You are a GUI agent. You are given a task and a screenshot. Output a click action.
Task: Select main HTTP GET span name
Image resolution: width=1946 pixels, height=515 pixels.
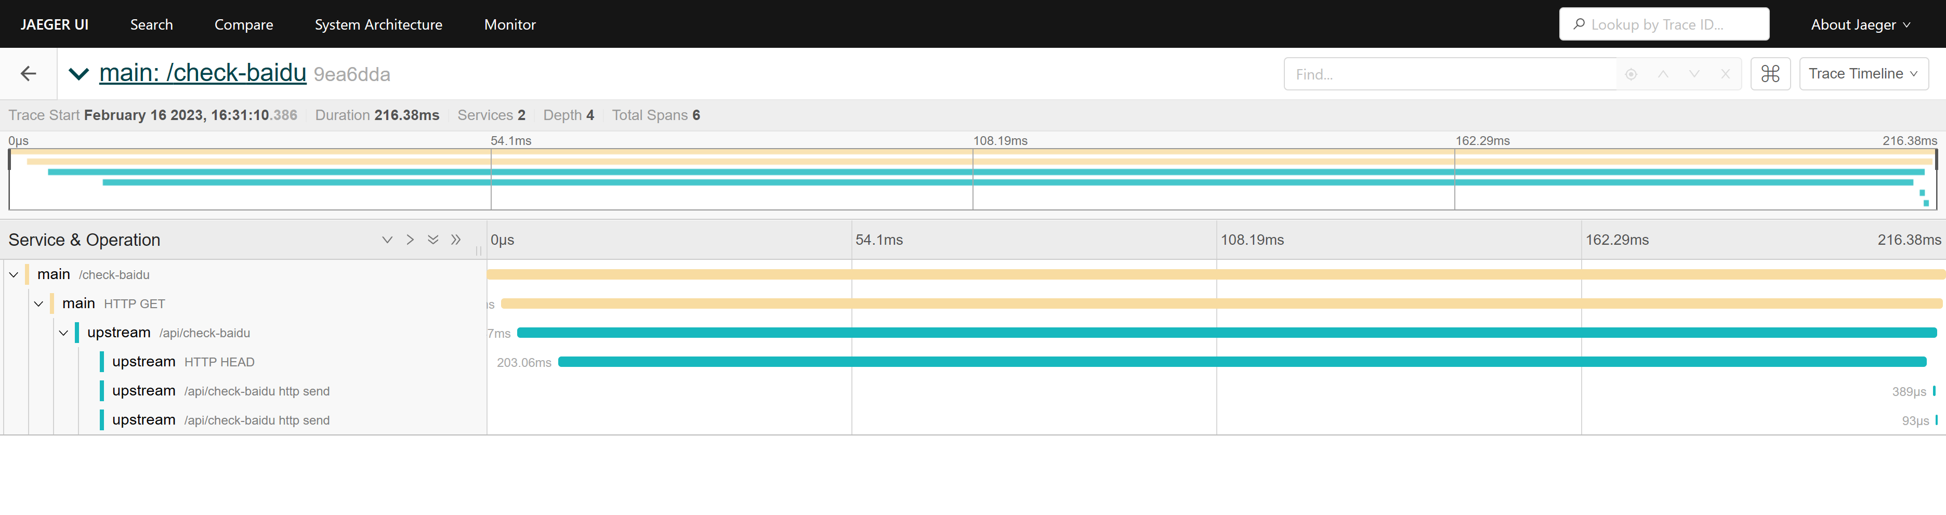pos(114,303)
